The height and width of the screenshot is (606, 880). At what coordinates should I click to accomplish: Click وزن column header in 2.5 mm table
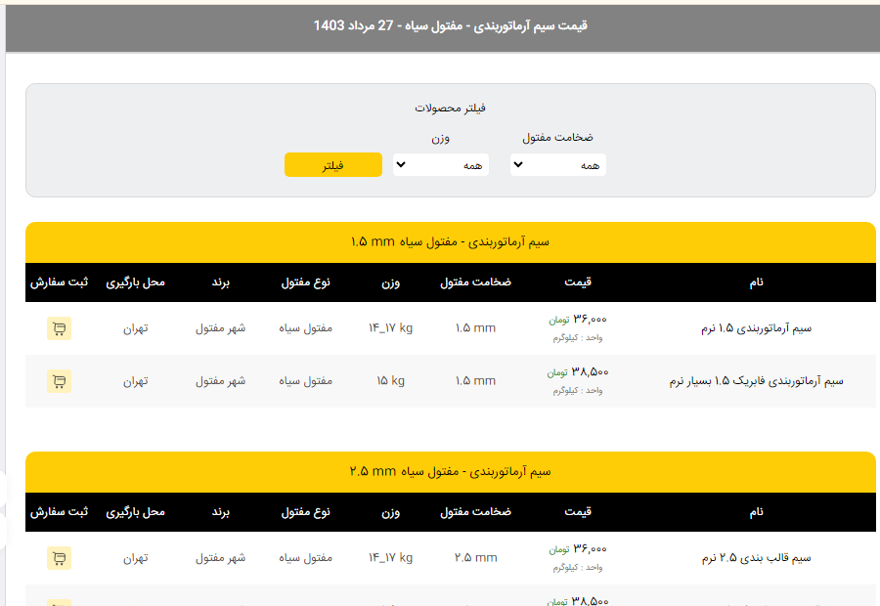(390, 512)
